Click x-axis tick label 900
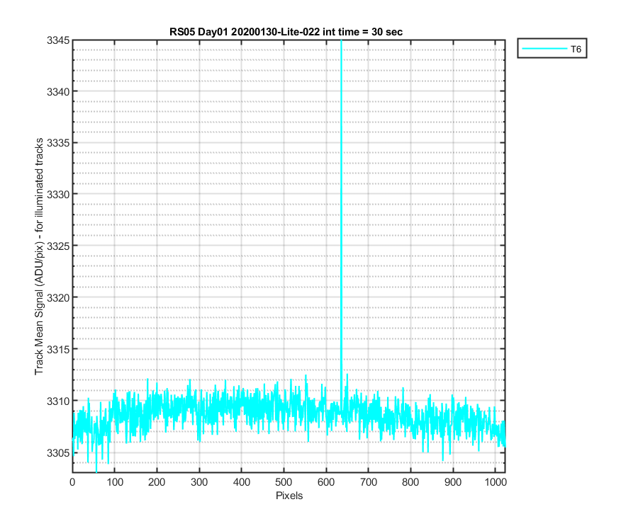 (x=452, y=482)
